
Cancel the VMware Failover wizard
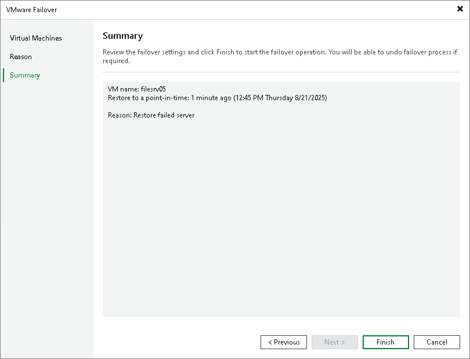(x=437, y=342)
